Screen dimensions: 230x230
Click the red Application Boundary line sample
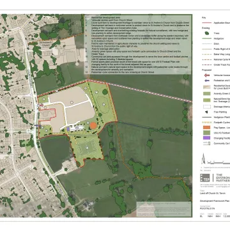(206, 22)
